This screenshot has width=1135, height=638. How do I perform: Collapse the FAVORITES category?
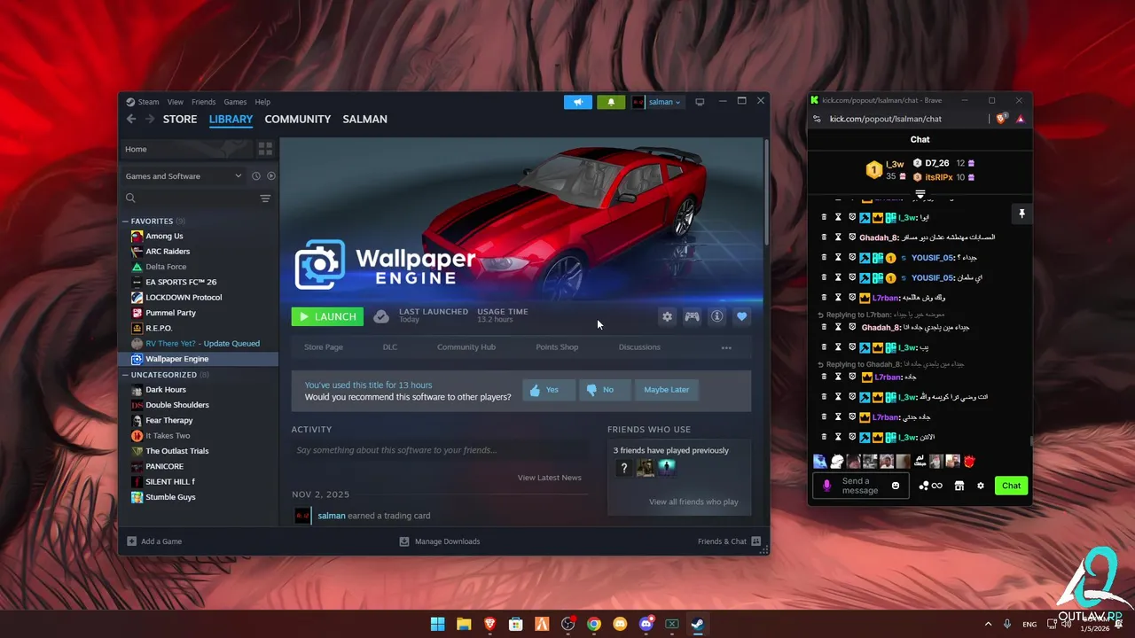[125, 222]
